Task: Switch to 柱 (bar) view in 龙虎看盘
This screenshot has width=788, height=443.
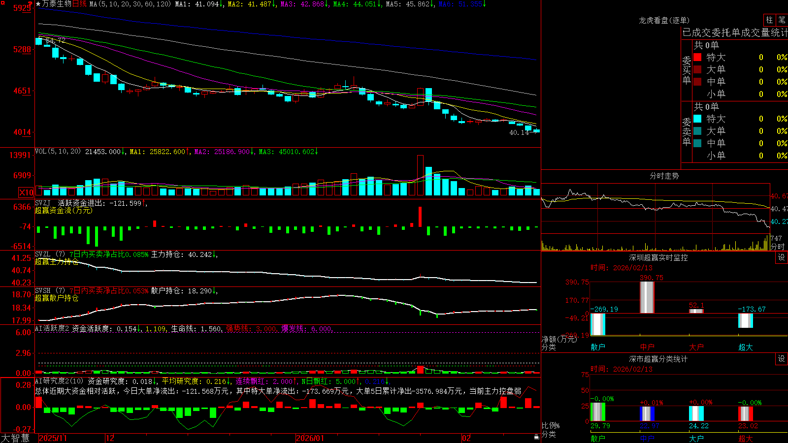Action: pyautogui.click(x=769, y=20)
